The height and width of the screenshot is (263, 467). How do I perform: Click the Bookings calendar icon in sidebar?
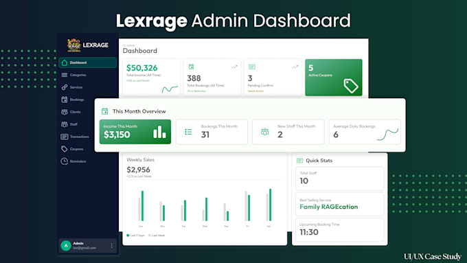(65, 100)
